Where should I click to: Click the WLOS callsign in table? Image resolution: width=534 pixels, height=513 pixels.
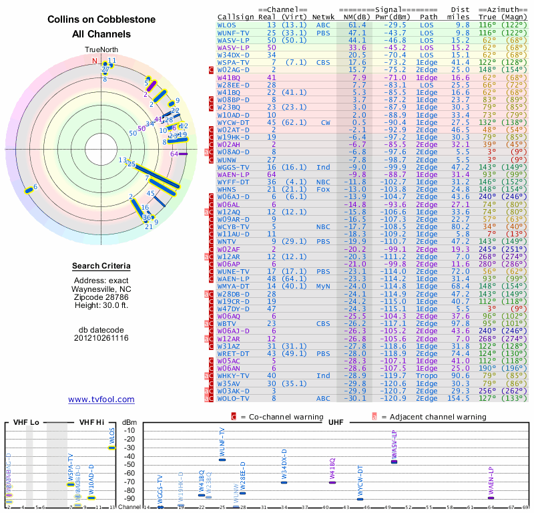(226, 25)
